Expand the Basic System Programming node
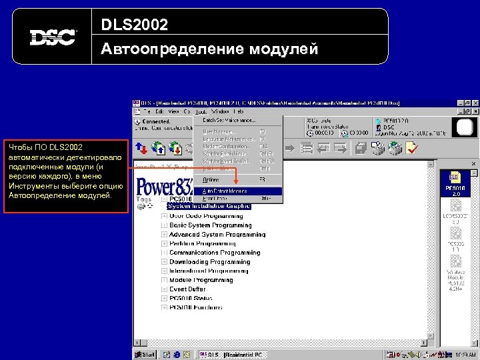This screenshot has height=360, width=480. click(x=165, y=225)
